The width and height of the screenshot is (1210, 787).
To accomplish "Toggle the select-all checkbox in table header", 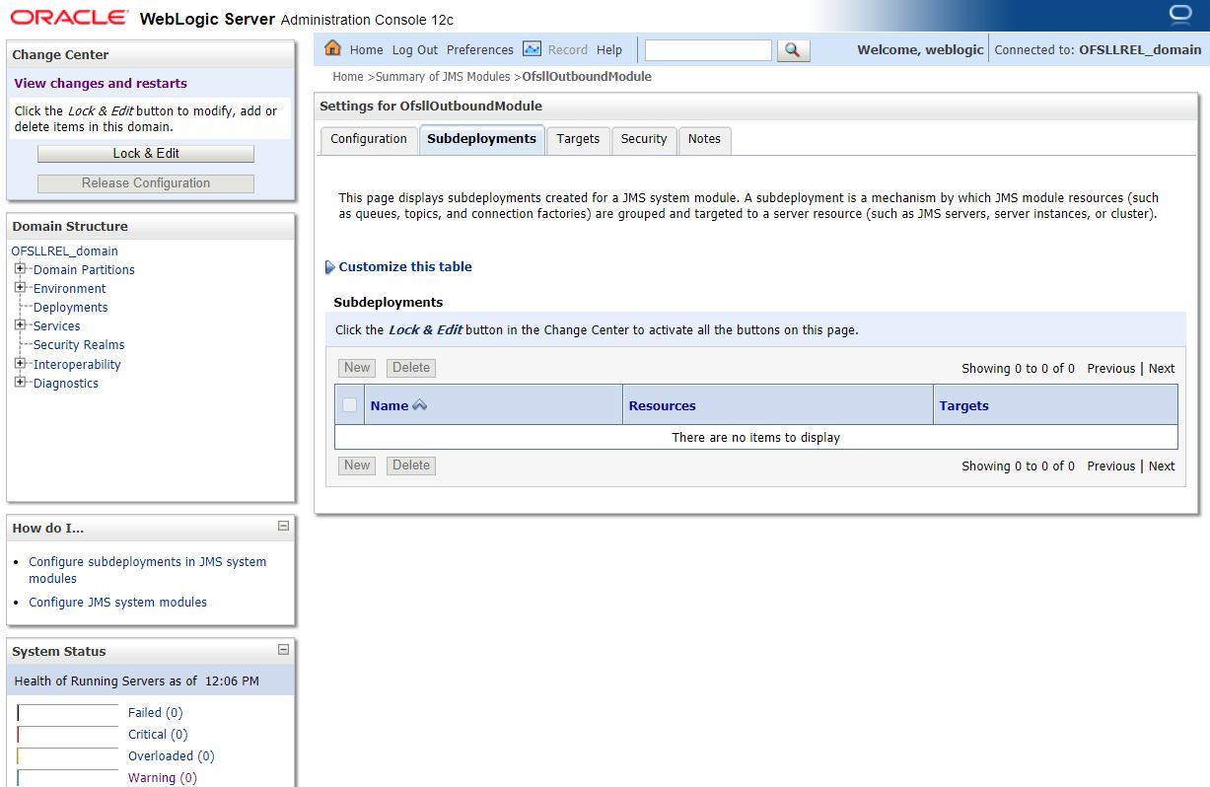I will [349, 405].
